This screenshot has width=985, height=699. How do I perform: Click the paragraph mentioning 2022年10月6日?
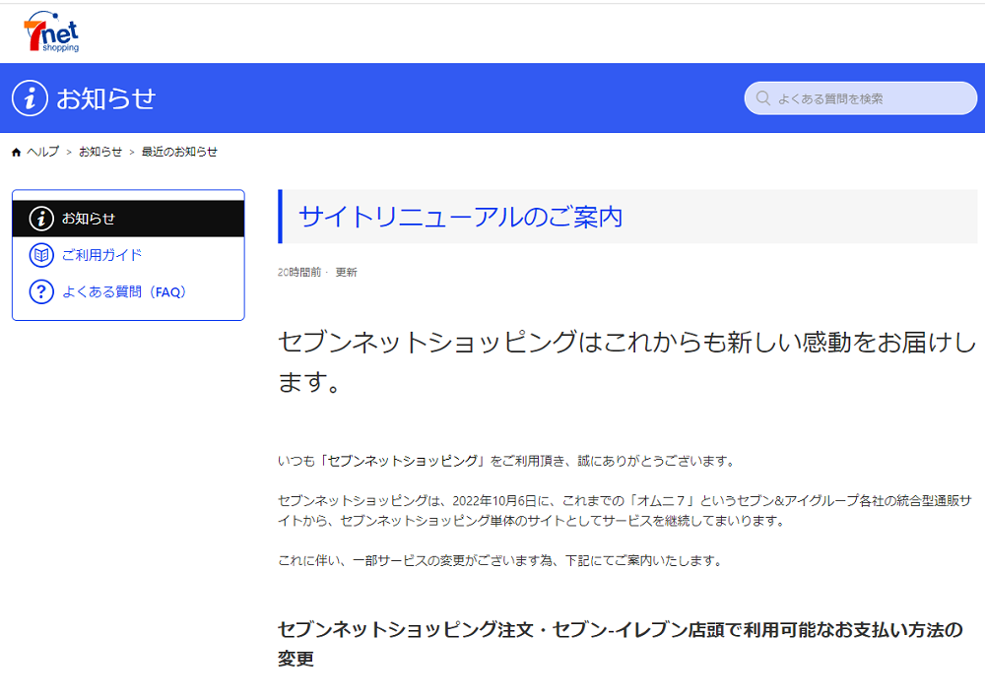(625, 511)
